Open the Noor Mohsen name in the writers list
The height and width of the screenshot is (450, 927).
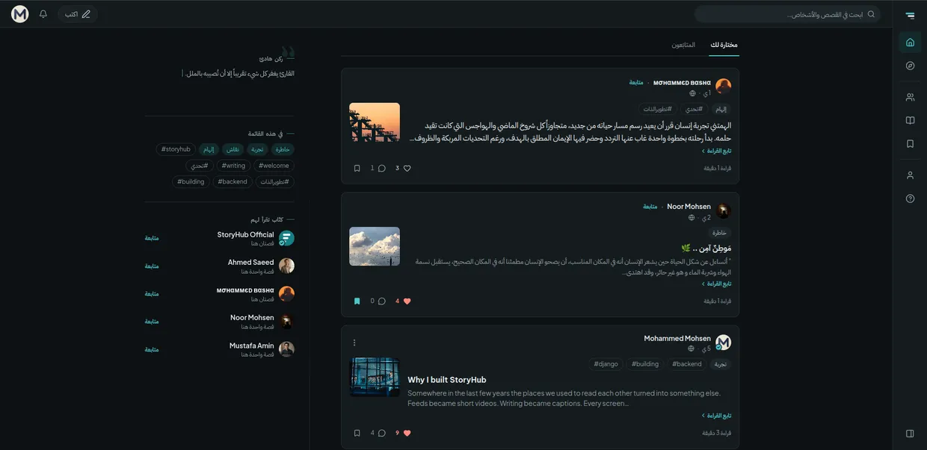pos(252,317)
